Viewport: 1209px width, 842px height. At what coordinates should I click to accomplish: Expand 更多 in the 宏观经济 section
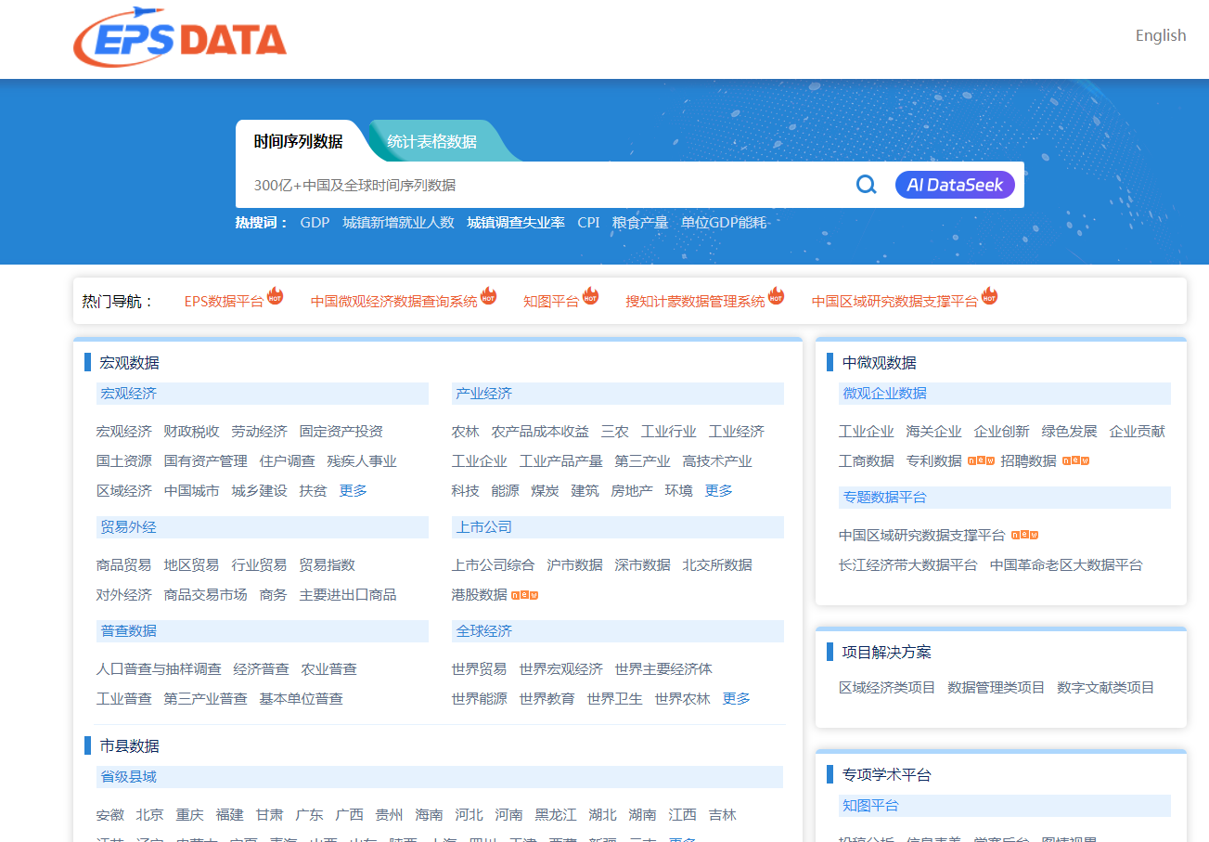(353, 491)
